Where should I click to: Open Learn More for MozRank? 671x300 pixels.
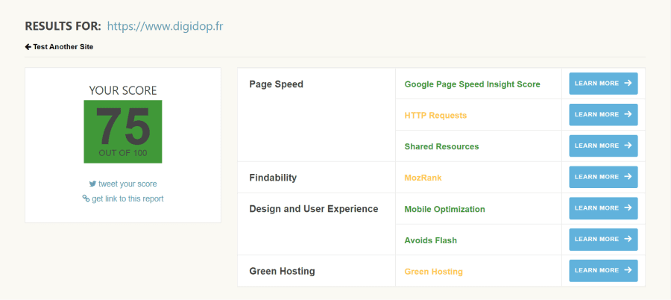click(x=603, y=177)
